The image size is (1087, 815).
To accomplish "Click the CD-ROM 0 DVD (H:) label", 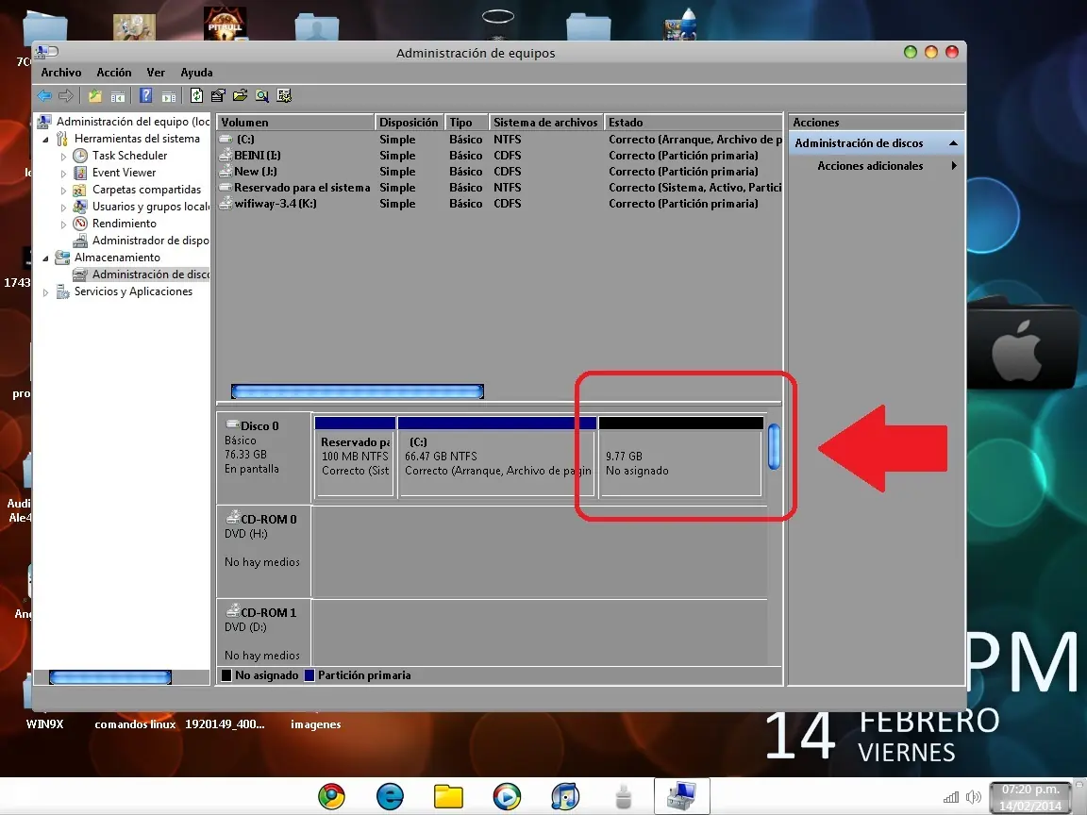I will pyautogui.click(x=263, y=551).
